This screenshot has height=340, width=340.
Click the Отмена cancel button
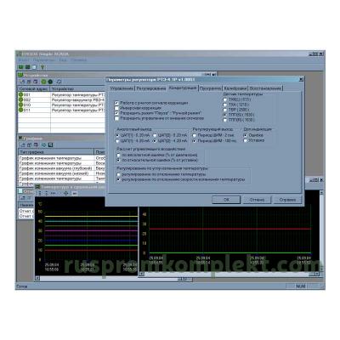pyautogui.click(x=257, y=200)
